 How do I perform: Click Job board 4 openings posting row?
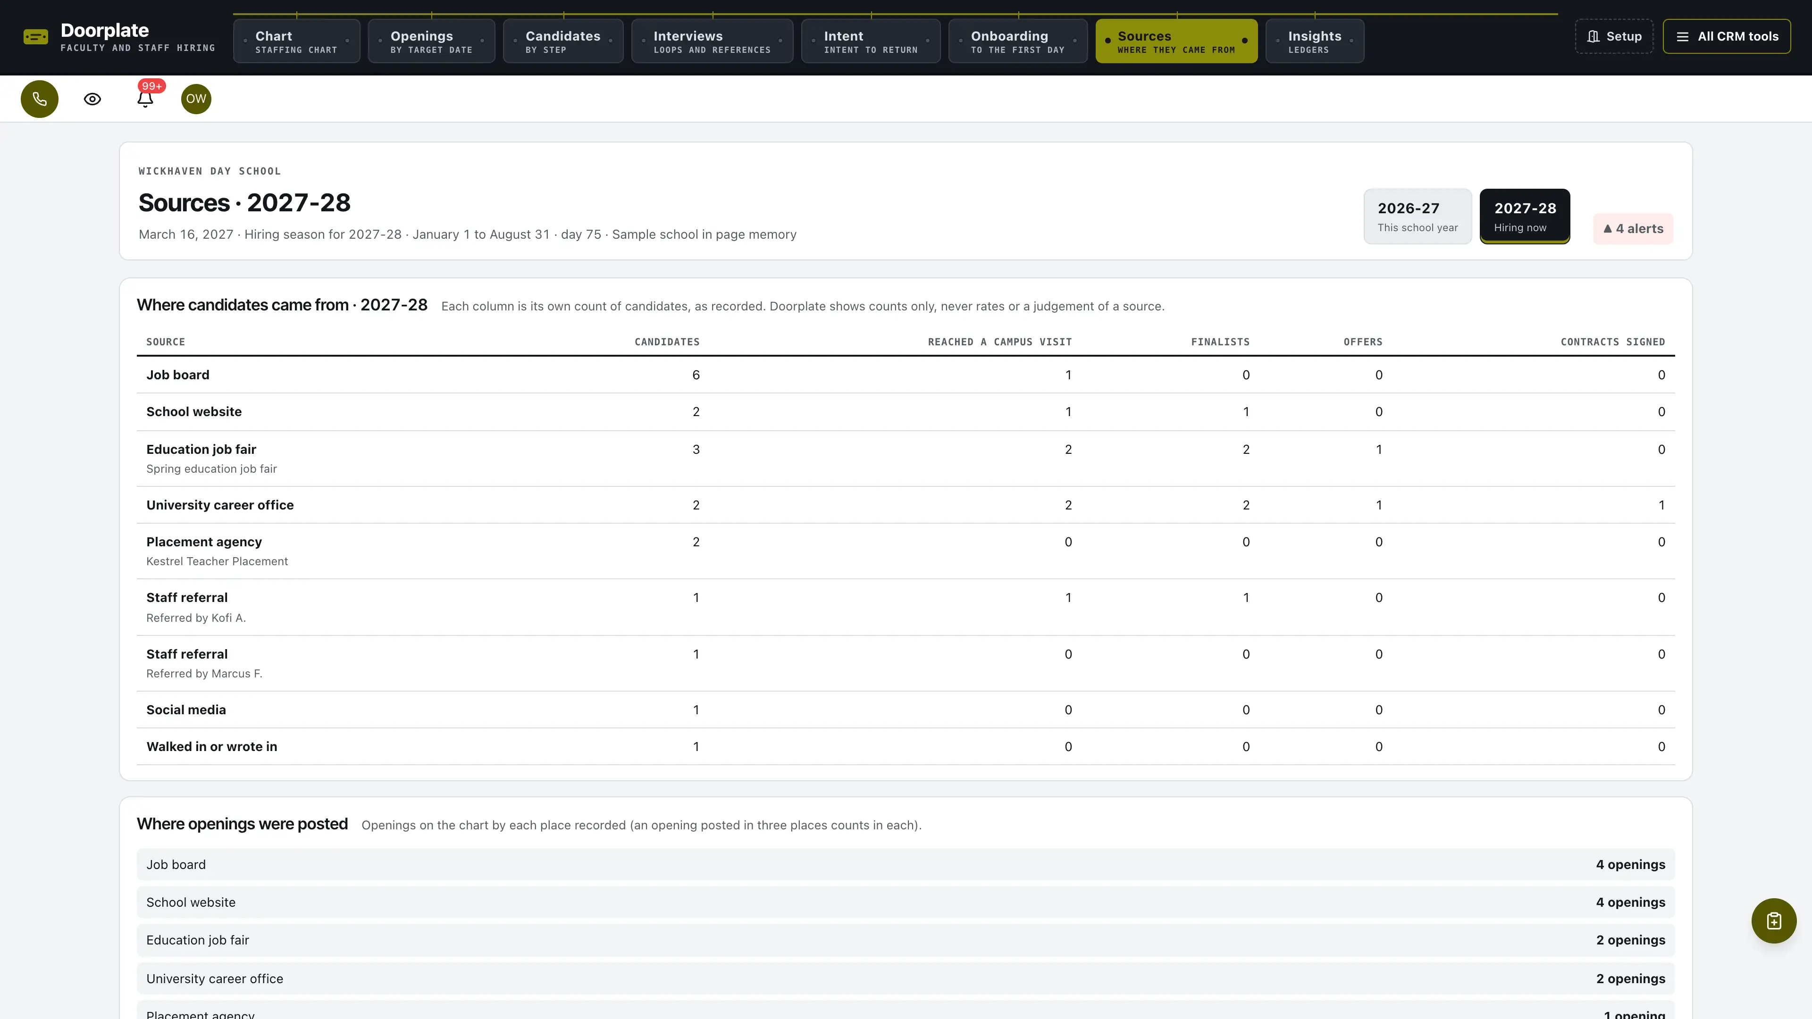pos(906,864)
